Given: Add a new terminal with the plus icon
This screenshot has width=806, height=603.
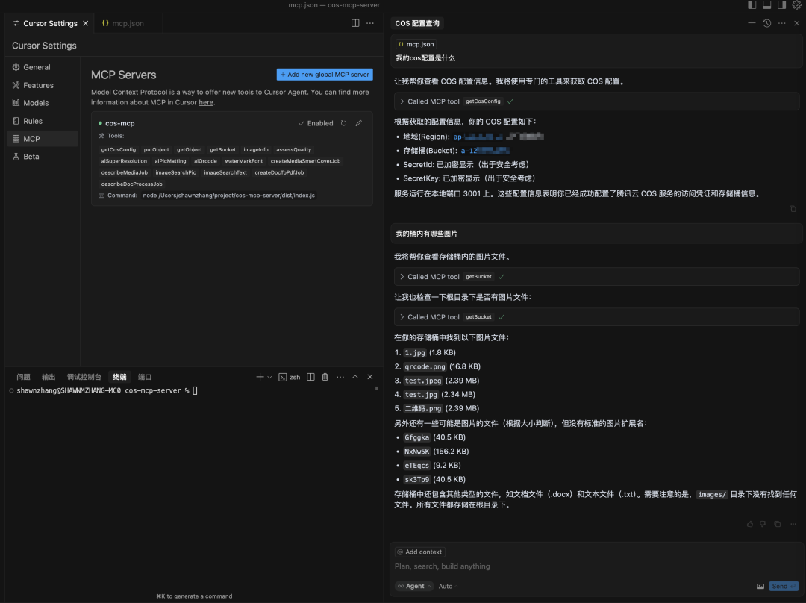Looking at the screenshot, I should [260, 377].
